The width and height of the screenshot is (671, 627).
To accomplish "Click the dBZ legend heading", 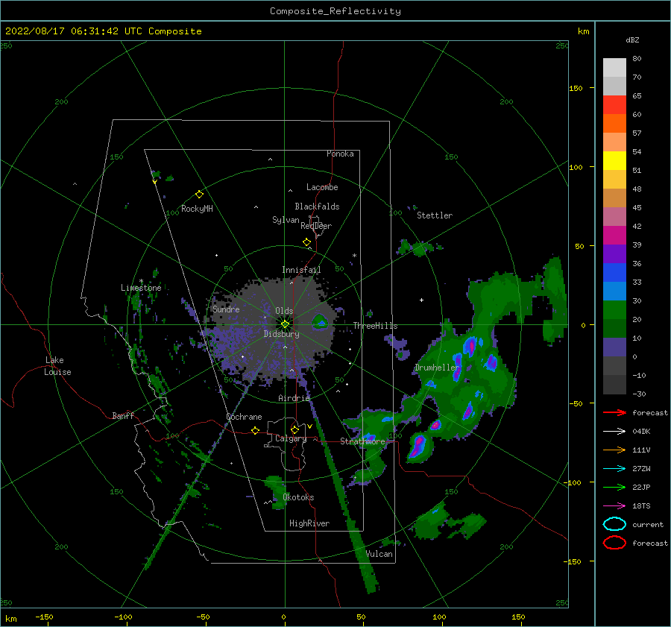I will coord(632,40).
